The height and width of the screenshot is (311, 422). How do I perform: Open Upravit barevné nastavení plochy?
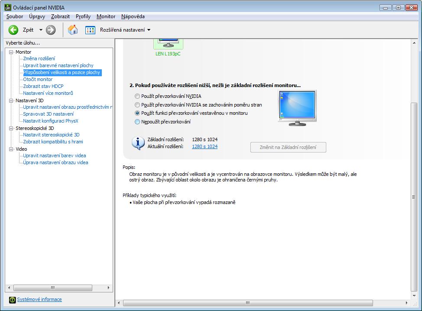(58, 65)
